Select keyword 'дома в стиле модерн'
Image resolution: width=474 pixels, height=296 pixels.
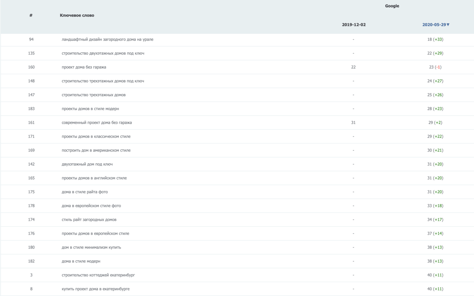(x=81, y=261)
